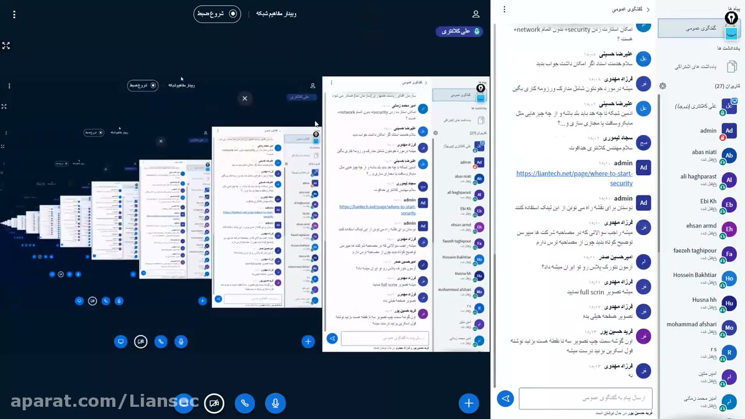This screenshot has width=745, height=419.
Task: Open the options menu with three dots
Action: coord(14,14)
